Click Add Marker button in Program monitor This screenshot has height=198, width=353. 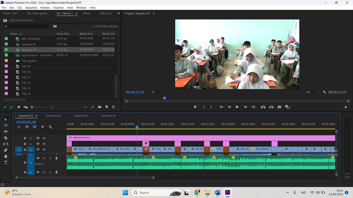click(195, 107)
